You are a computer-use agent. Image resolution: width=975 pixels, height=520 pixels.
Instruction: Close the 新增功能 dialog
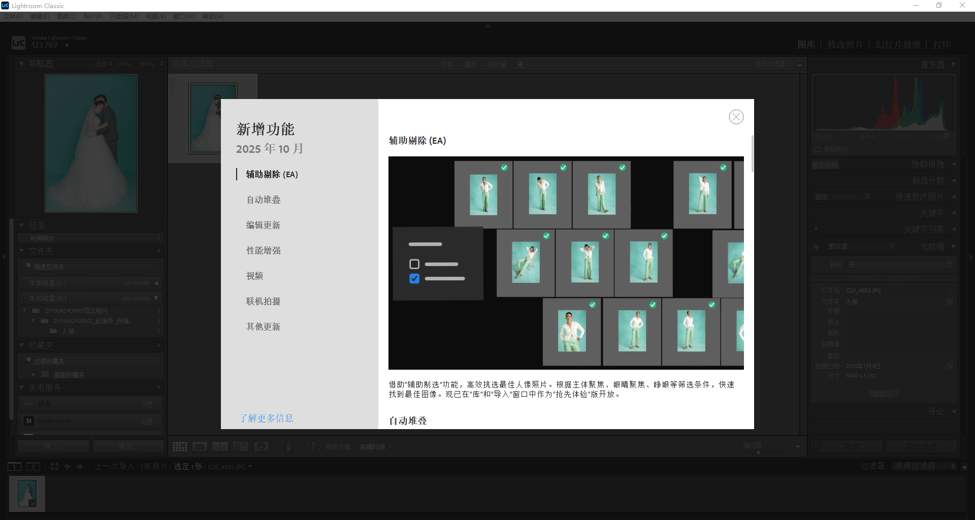click(736, 117)
